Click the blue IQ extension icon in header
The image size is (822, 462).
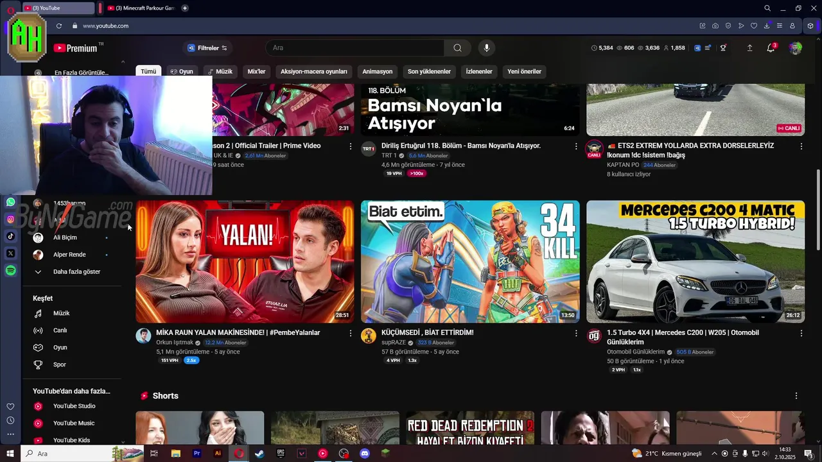click(x=697, y=48)
